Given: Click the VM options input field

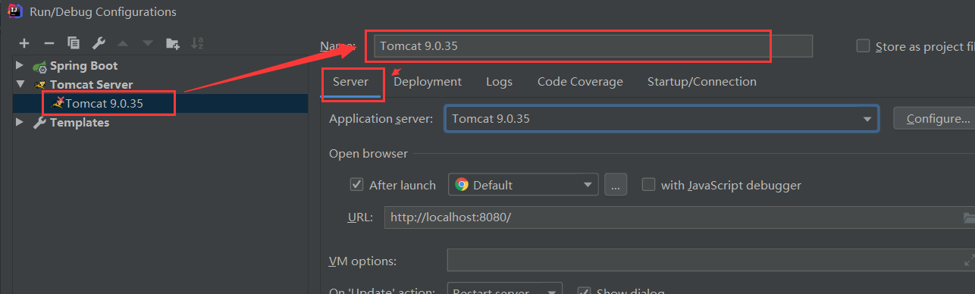Looking at the screenshot, I should [711, 261].
